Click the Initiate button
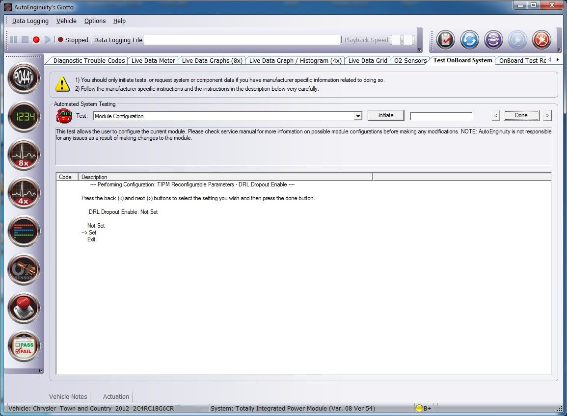The height and width of the screenshot is (416, 567). point(386,115)
